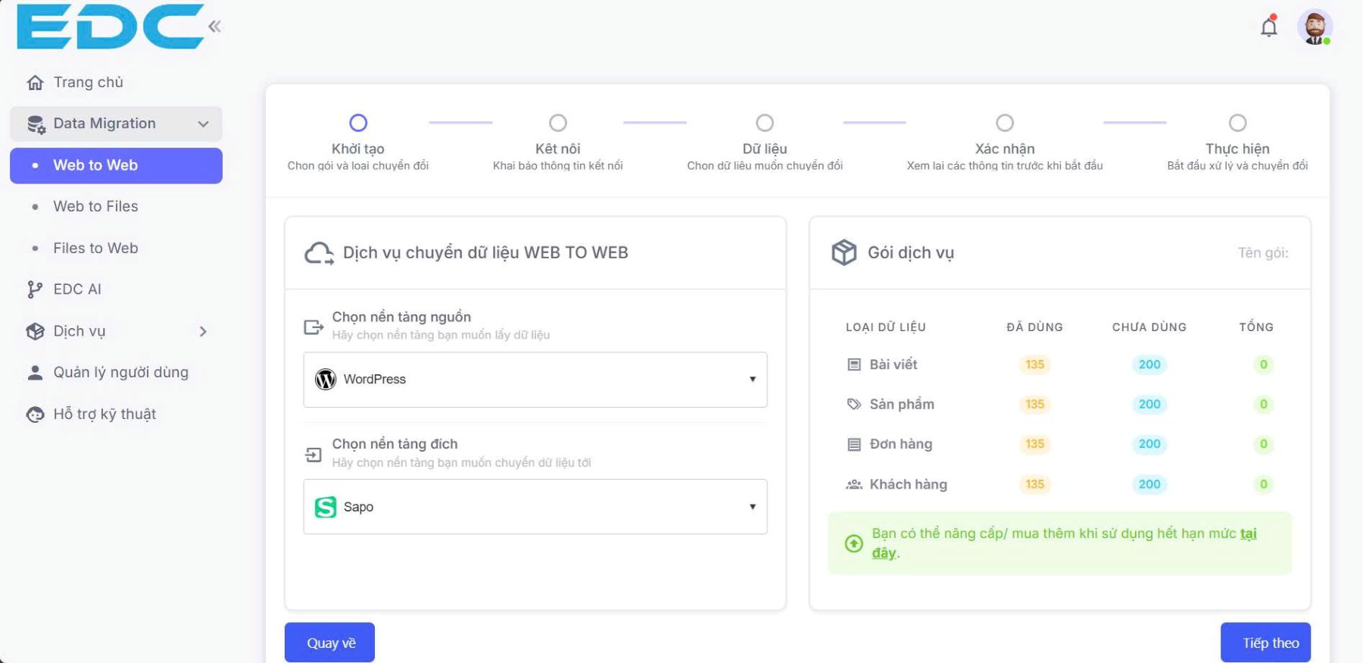Viewport: 1363px width, 663px height.
Task: Click the Hỗ trợ kỹ thuật icon
Action: tap(35, 414)
